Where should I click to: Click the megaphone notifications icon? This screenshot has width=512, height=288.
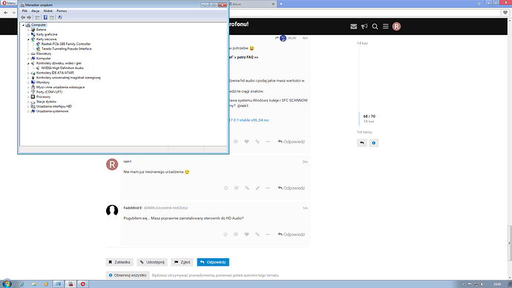(364, 27)
